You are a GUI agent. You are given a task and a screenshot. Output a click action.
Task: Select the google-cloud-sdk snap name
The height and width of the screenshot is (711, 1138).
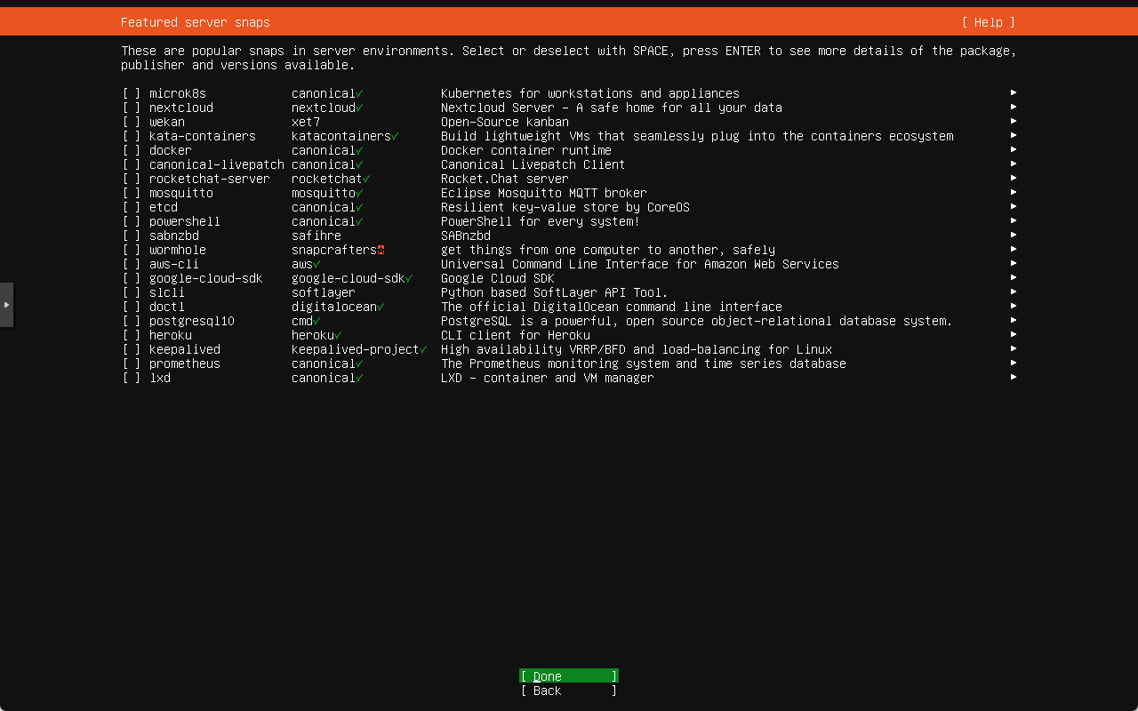(206, 278)
